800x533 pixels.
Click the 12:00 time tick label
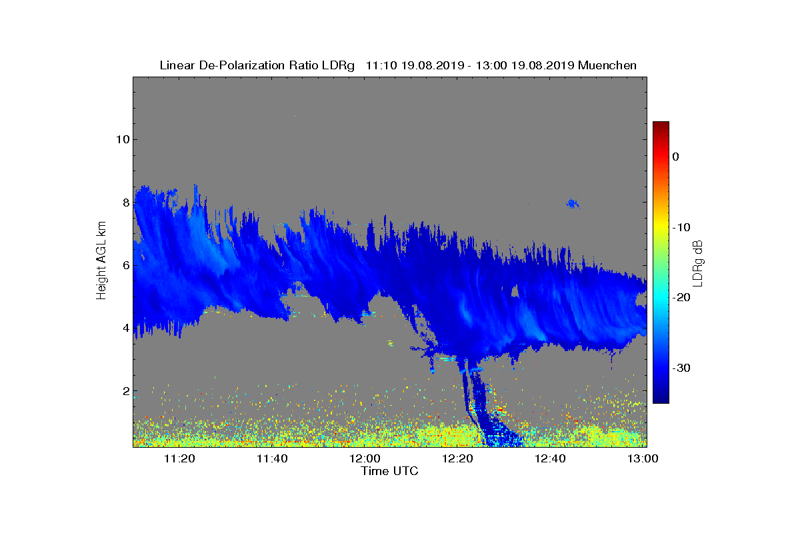coord(365,458)
